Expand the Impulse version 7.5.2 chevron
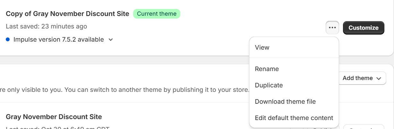394x129 pixels. point(111,40)
